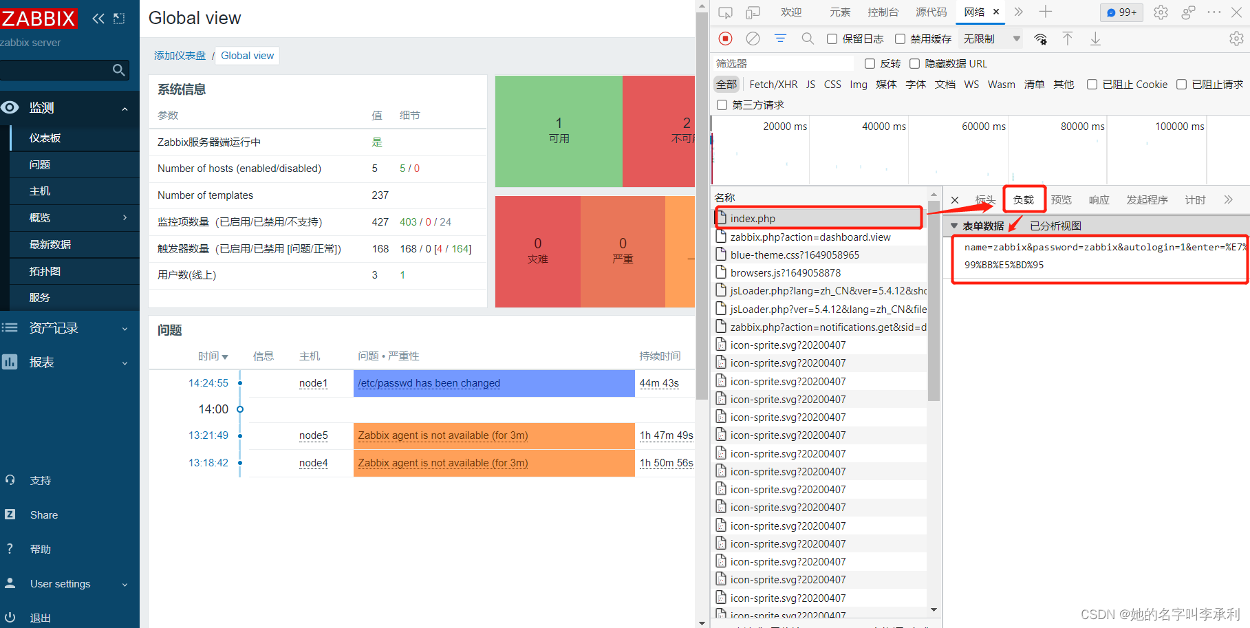
Task: Click the 筛选器 network filter input
Action: click(x=783, y=64)
